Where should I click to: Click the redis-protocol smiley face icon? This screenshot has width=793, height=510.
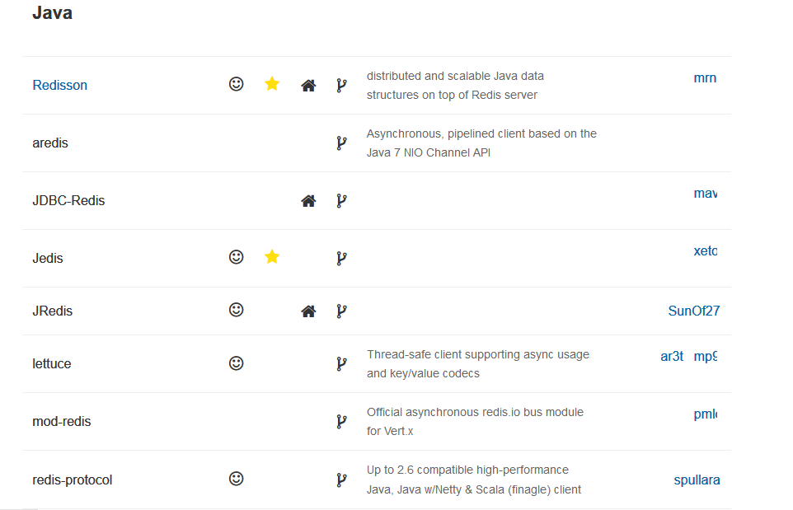pyautogui.click(x=237, y=478)
